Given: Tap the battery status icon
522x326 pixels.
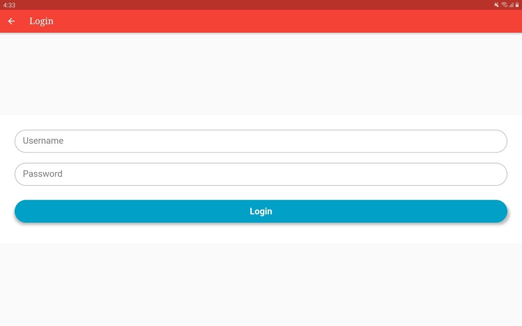Looking at the screenshot, I should tap(517, 5).
